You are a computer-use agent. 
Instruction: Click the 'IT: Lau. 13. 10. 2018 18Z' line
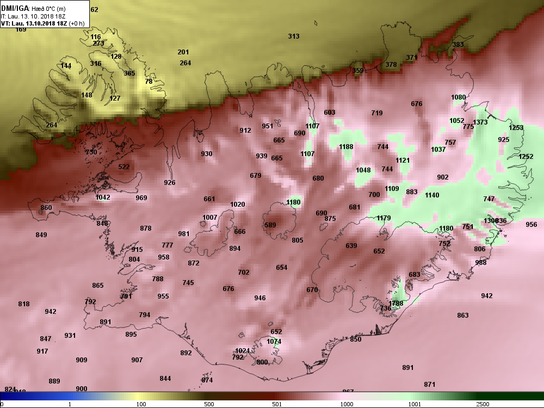click(33, 16)
